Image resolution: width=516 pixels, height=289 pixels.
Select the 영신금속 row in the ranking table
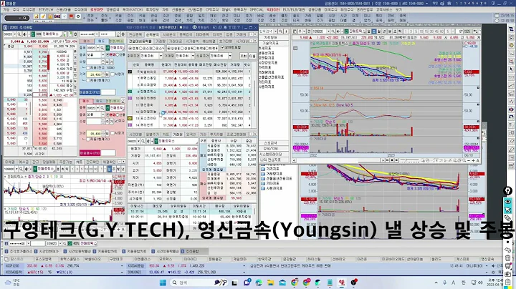click(190, 105)
